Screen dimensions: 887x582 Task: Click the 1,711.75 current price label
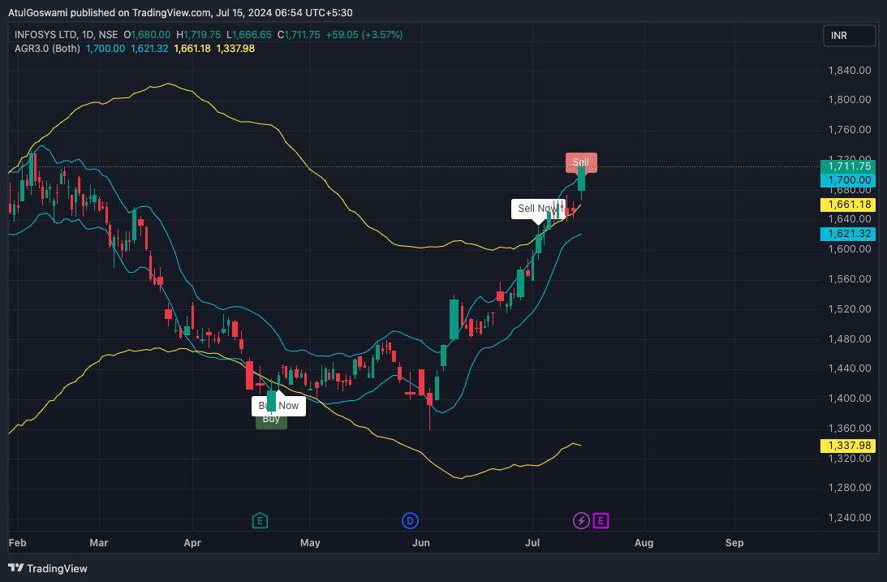pyautogui.click(x=848, y=166)
